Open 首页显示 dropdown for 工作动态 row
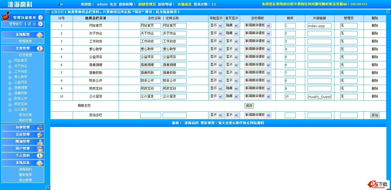Viewport: 391px width, 190px height. point(232,41)
